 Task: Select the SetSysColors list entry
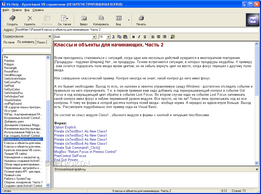tap(12, 89)
